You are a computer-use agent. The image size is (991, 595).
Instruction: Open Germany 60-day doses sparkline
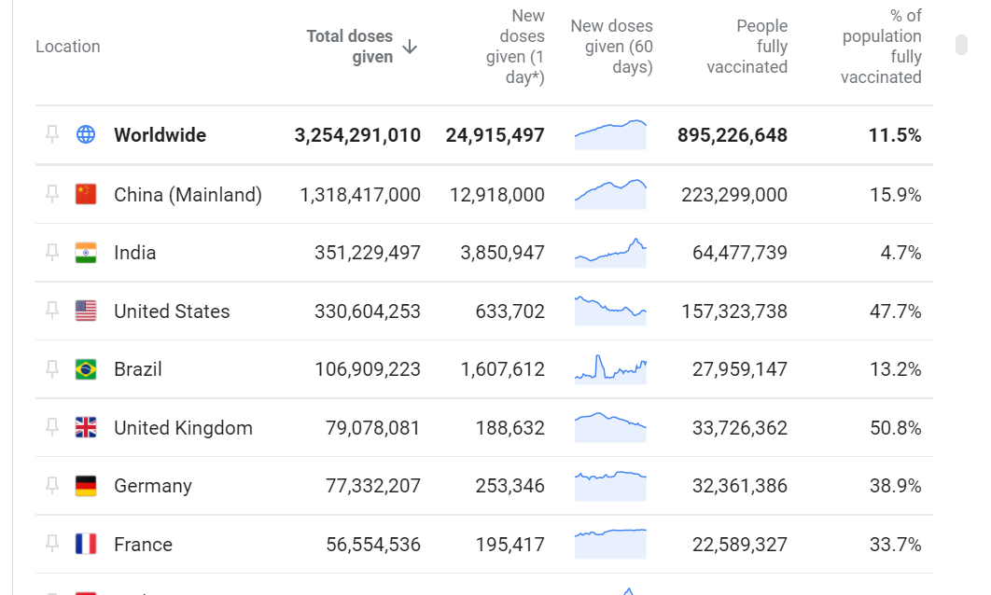[x=610, y=486]
